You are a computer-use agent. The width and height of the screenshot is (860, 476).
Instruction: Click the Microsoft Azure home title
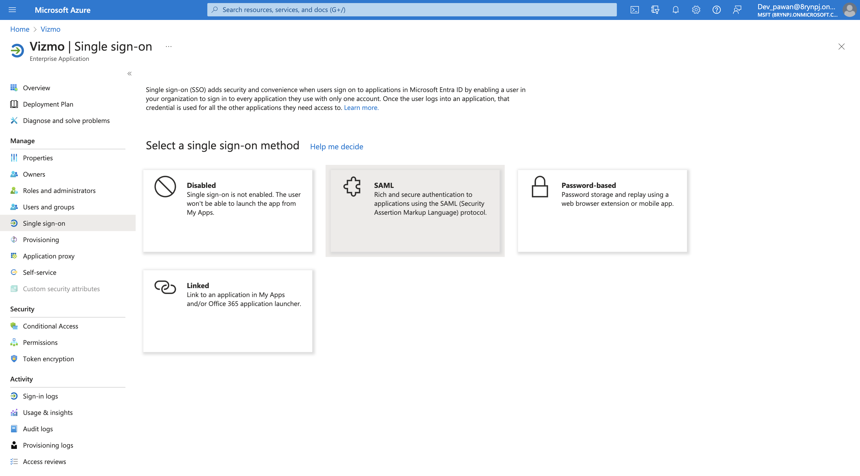pos(62,10)
